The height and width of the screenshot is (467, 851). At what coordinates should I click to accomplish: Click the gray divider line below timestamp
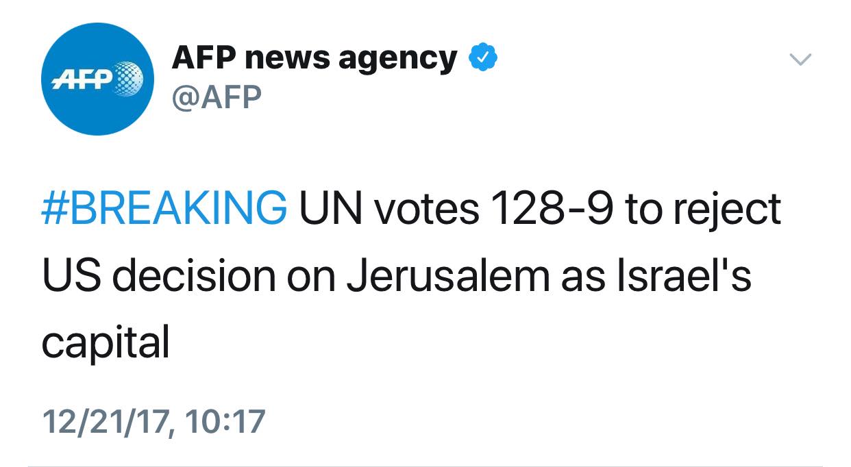point(425,466)
